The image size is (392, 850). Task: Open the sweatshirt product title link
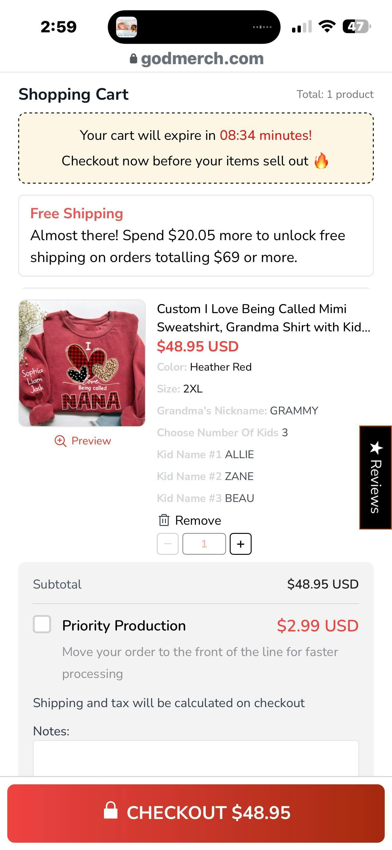263,318
